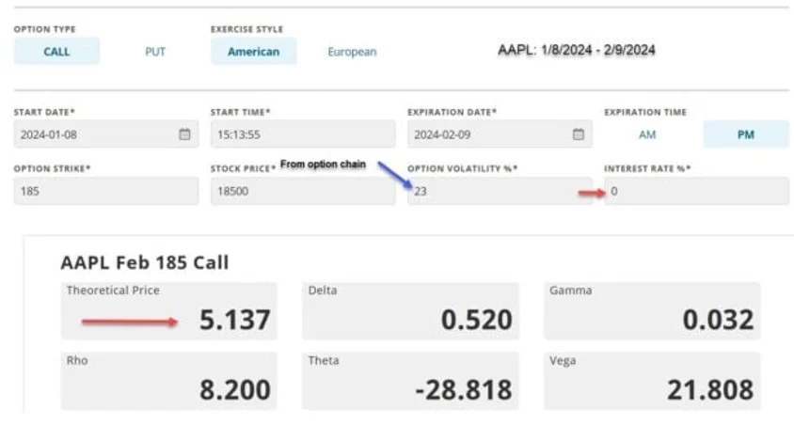Set expiration time to AM
The height and width of the screenshot is (425, 794).
tap(647, 134)
